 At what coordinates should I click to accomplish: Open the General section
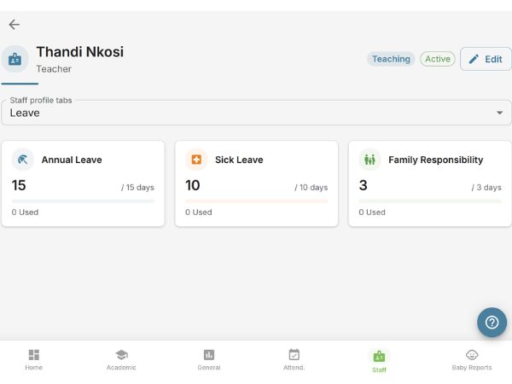[x=209, y=360]
